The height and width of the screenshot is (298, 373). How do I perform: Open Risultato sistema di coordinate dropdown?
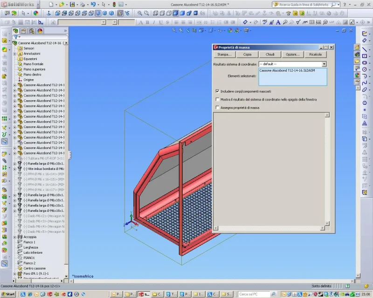click(x=324, y=64)
